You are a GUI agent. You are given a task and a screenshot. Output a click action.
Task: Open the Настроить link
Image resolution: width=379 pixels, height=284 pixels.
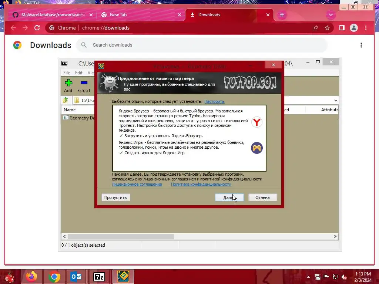214,101
